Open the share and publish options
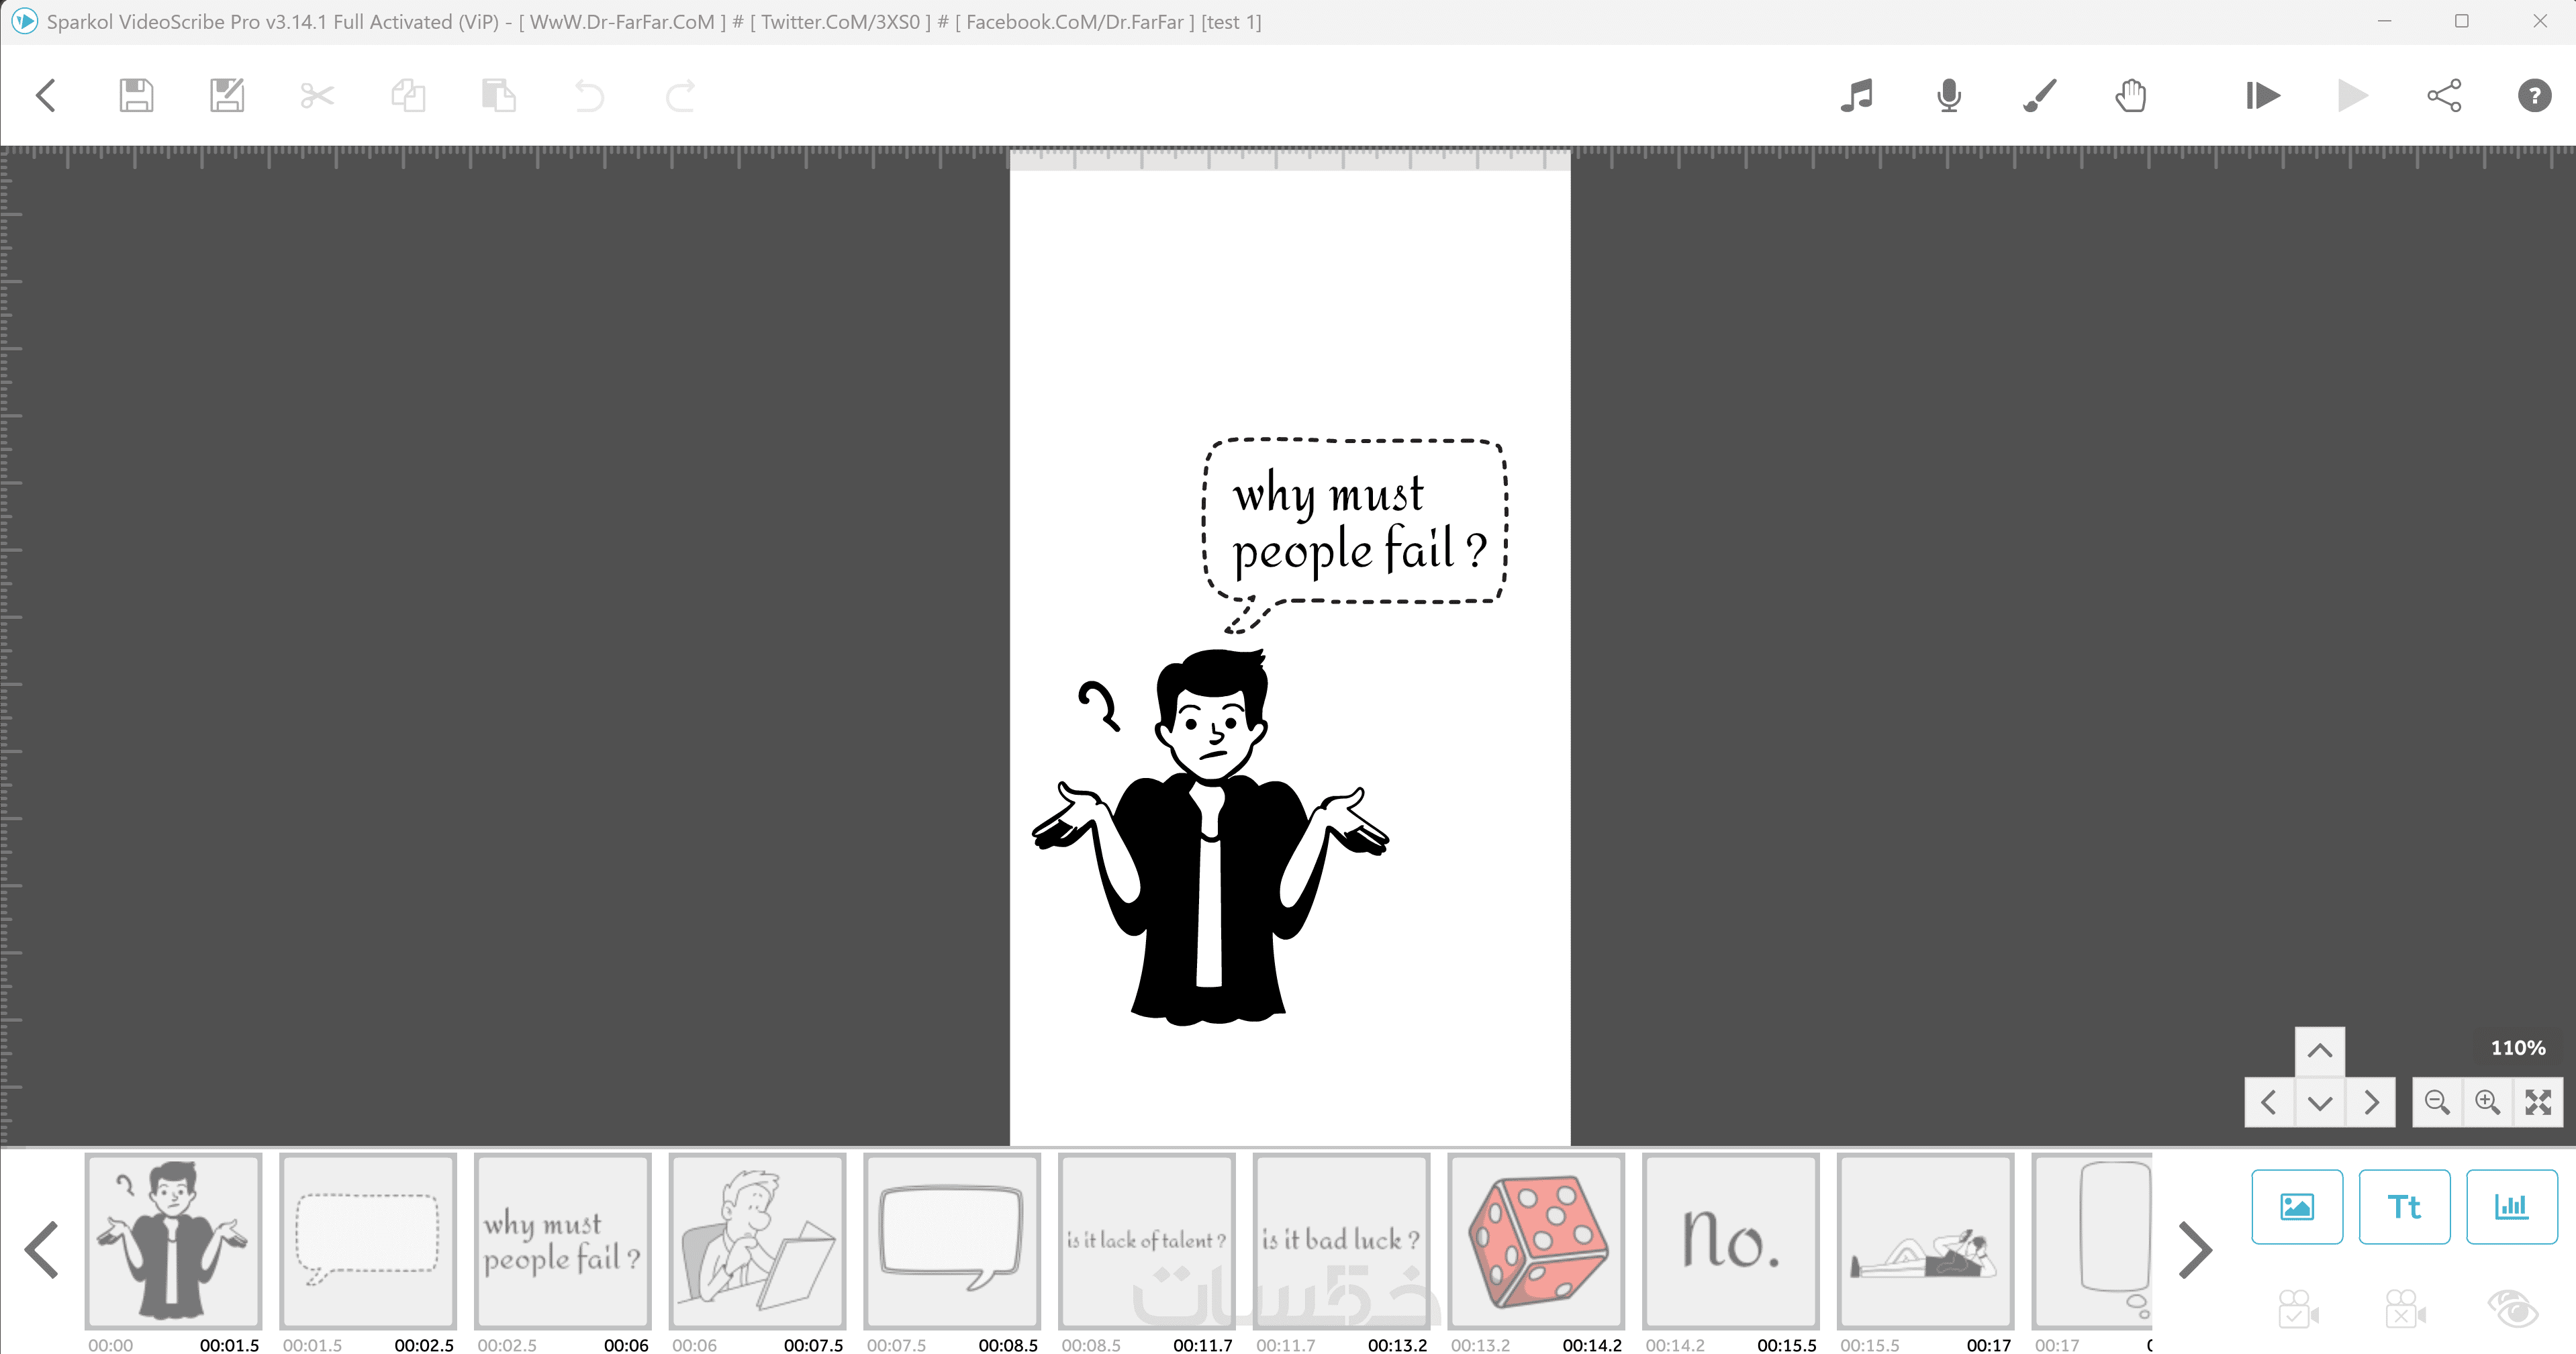 (2444, 96)
